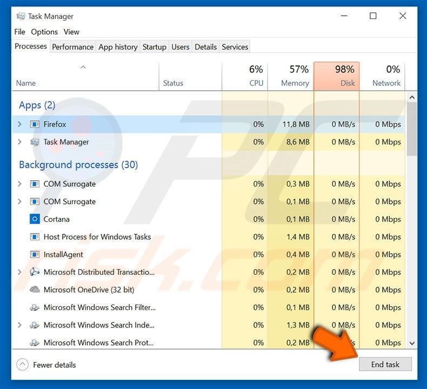Sort processes by CPU column
Image resolution: width=427 pixels, height=389 pixels.
pos(245,76)
